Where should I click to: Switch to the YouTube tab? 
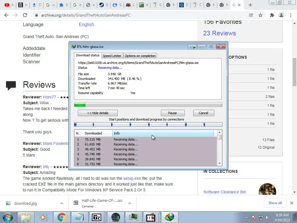coord(9,5)
